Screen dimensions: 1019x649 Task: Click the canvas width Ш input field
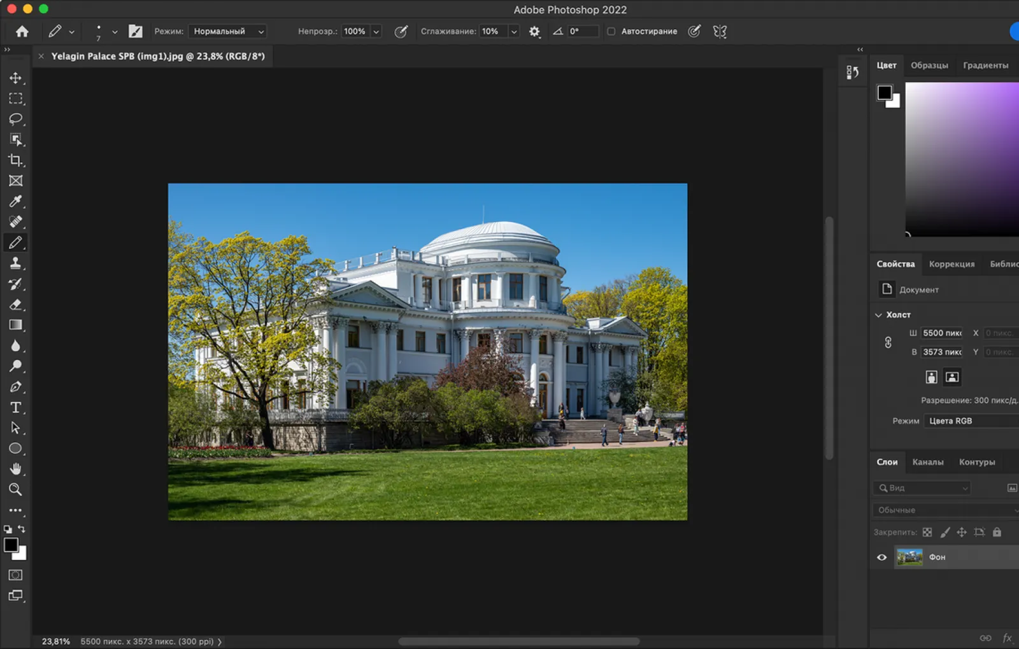point(941,333)
